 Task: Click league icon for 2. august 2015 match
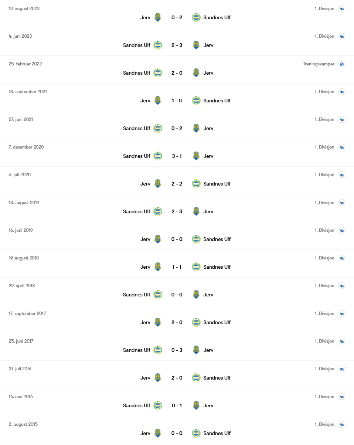click(342, 424)
